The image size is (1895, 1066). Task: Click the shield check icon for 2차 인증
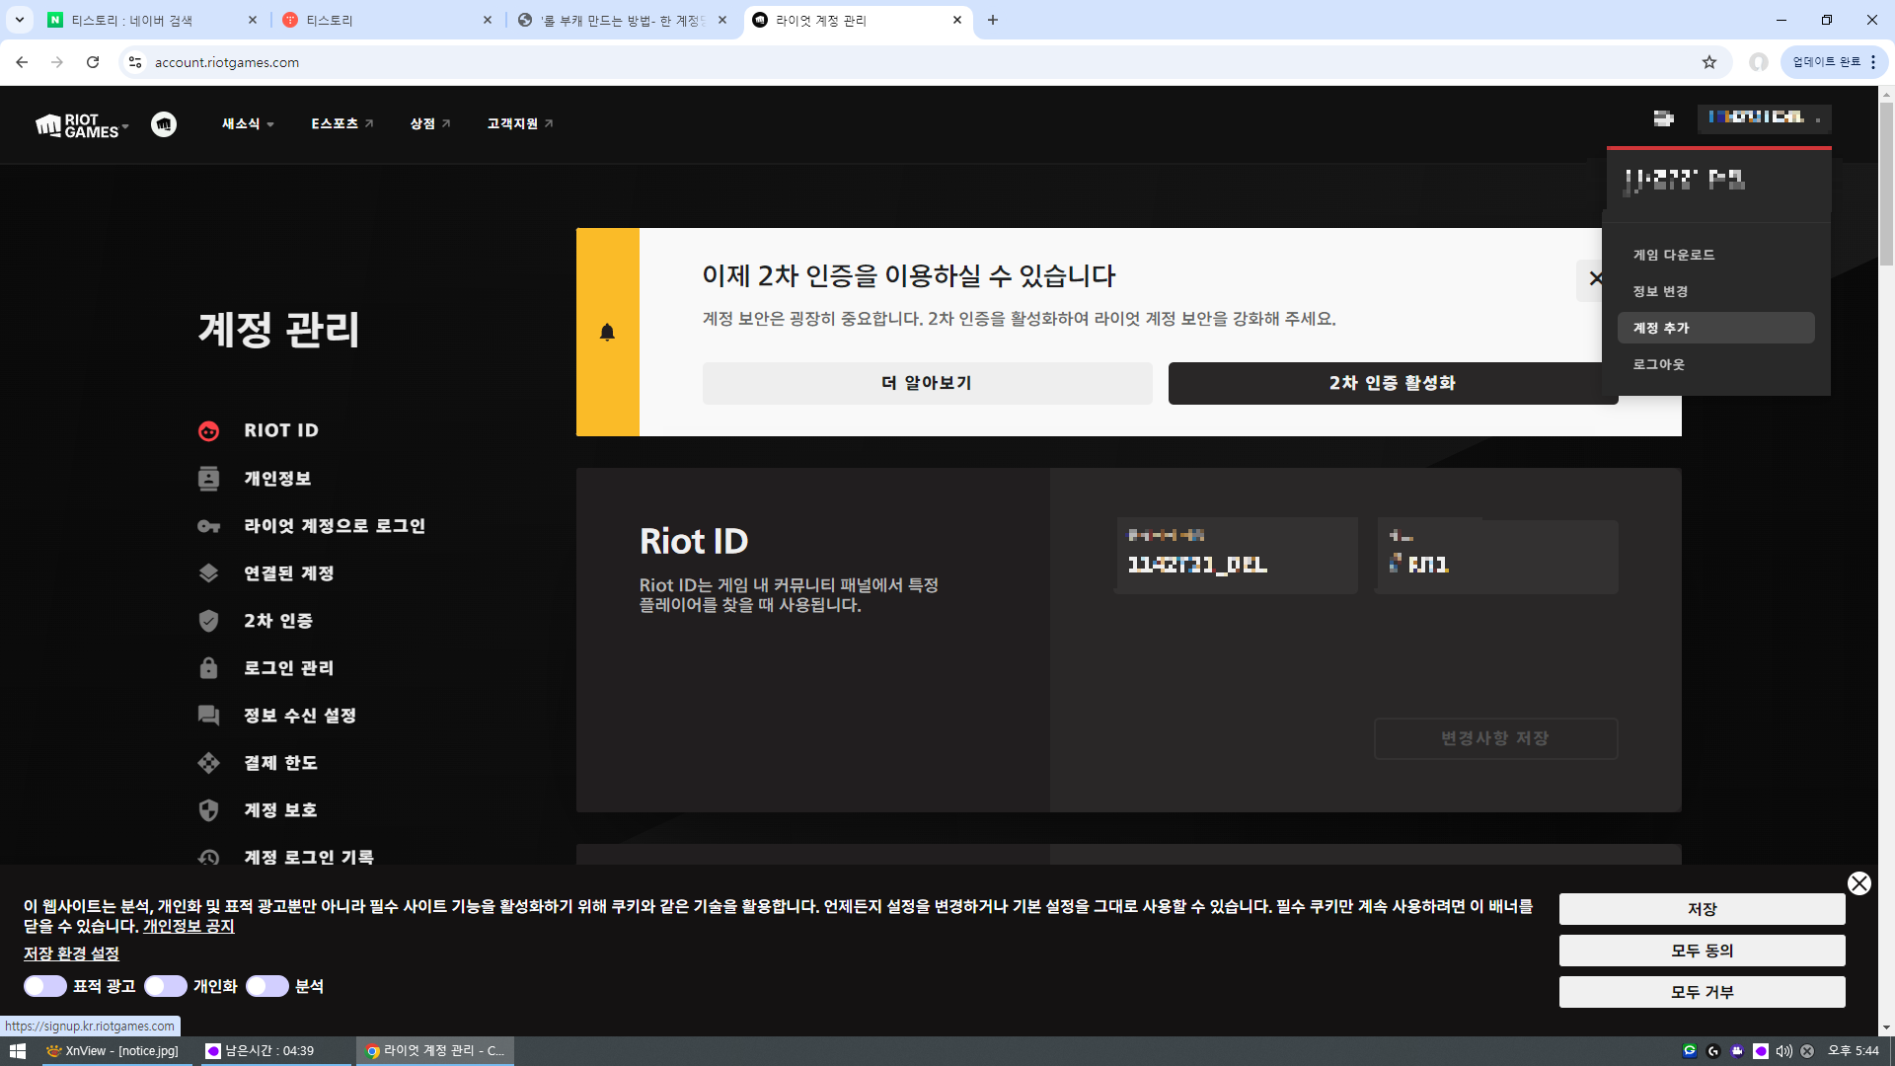[208, 621]
